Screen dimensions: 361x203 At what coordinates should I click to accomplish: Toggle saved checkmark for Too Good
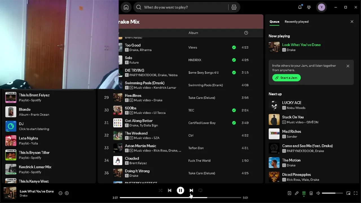(234, 47)
